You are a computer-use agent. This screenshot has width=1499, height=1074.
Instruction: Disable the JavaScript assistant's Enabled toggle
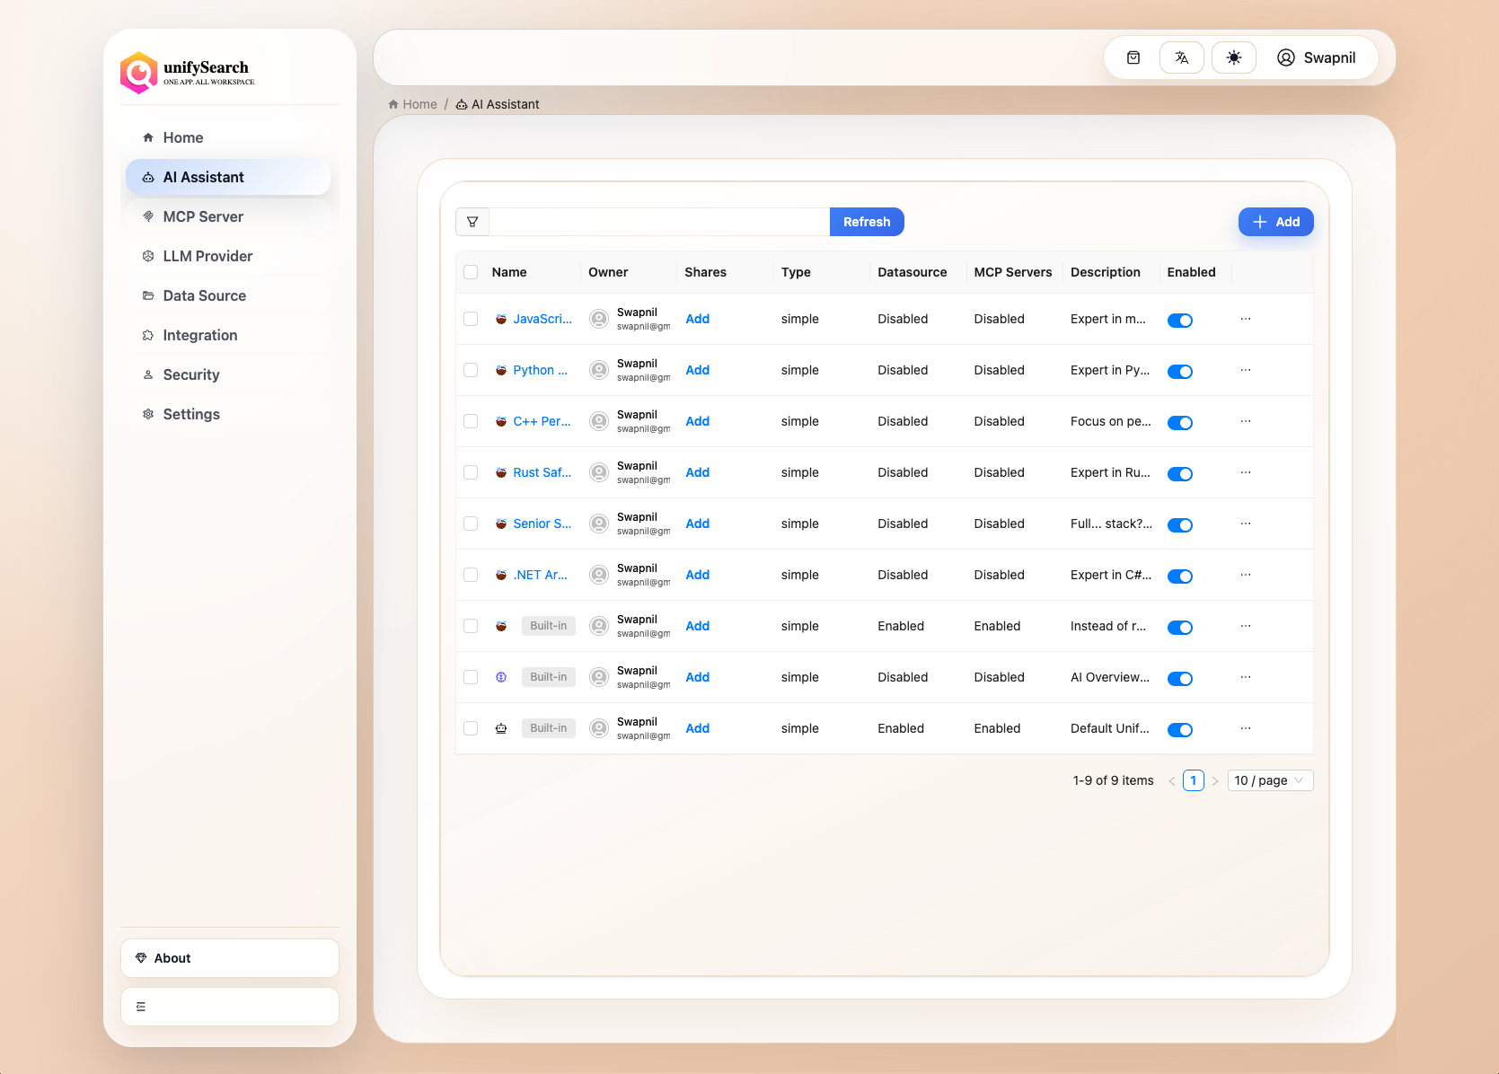tap(1180, 320)
